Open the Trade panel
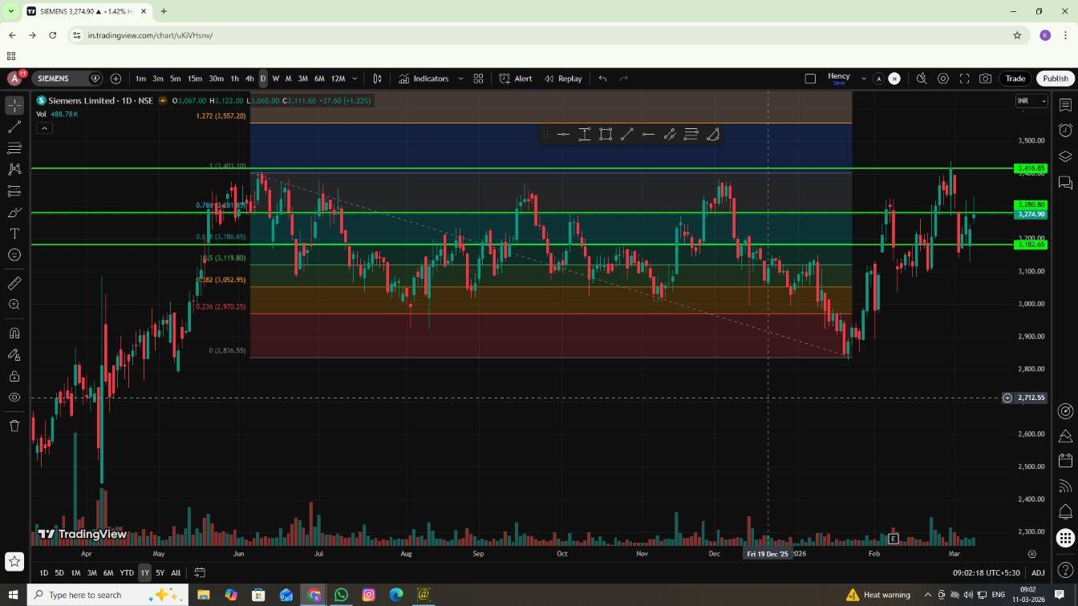This screenshot has width=1078, height=606. pyautogui.click(x=1015, y=79)
